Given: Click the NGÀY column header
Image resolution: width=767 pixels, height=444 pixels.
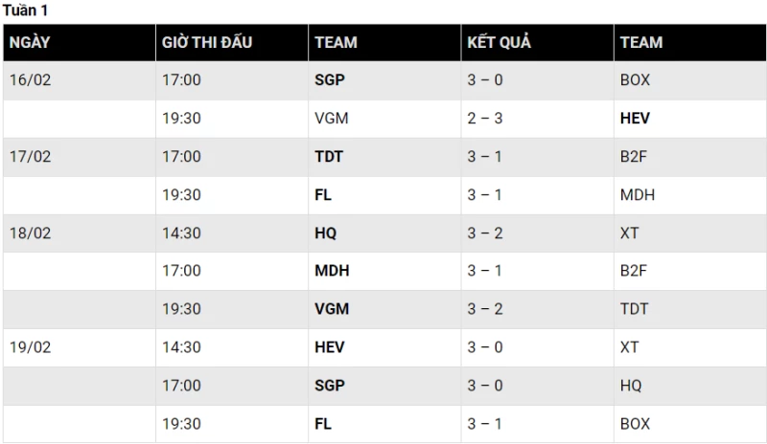Looking at the screenshot, I should 30,42.
